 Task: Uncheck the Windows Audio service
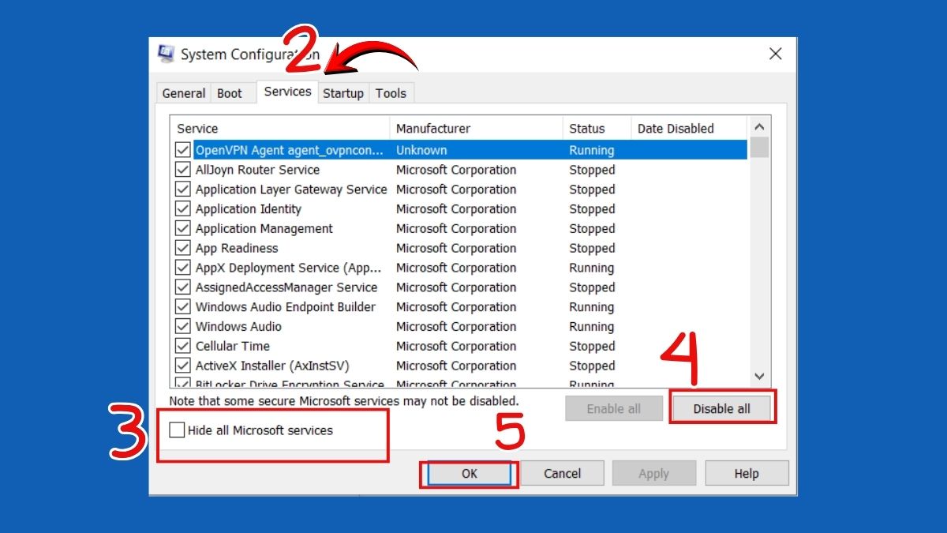pos(182,326)
